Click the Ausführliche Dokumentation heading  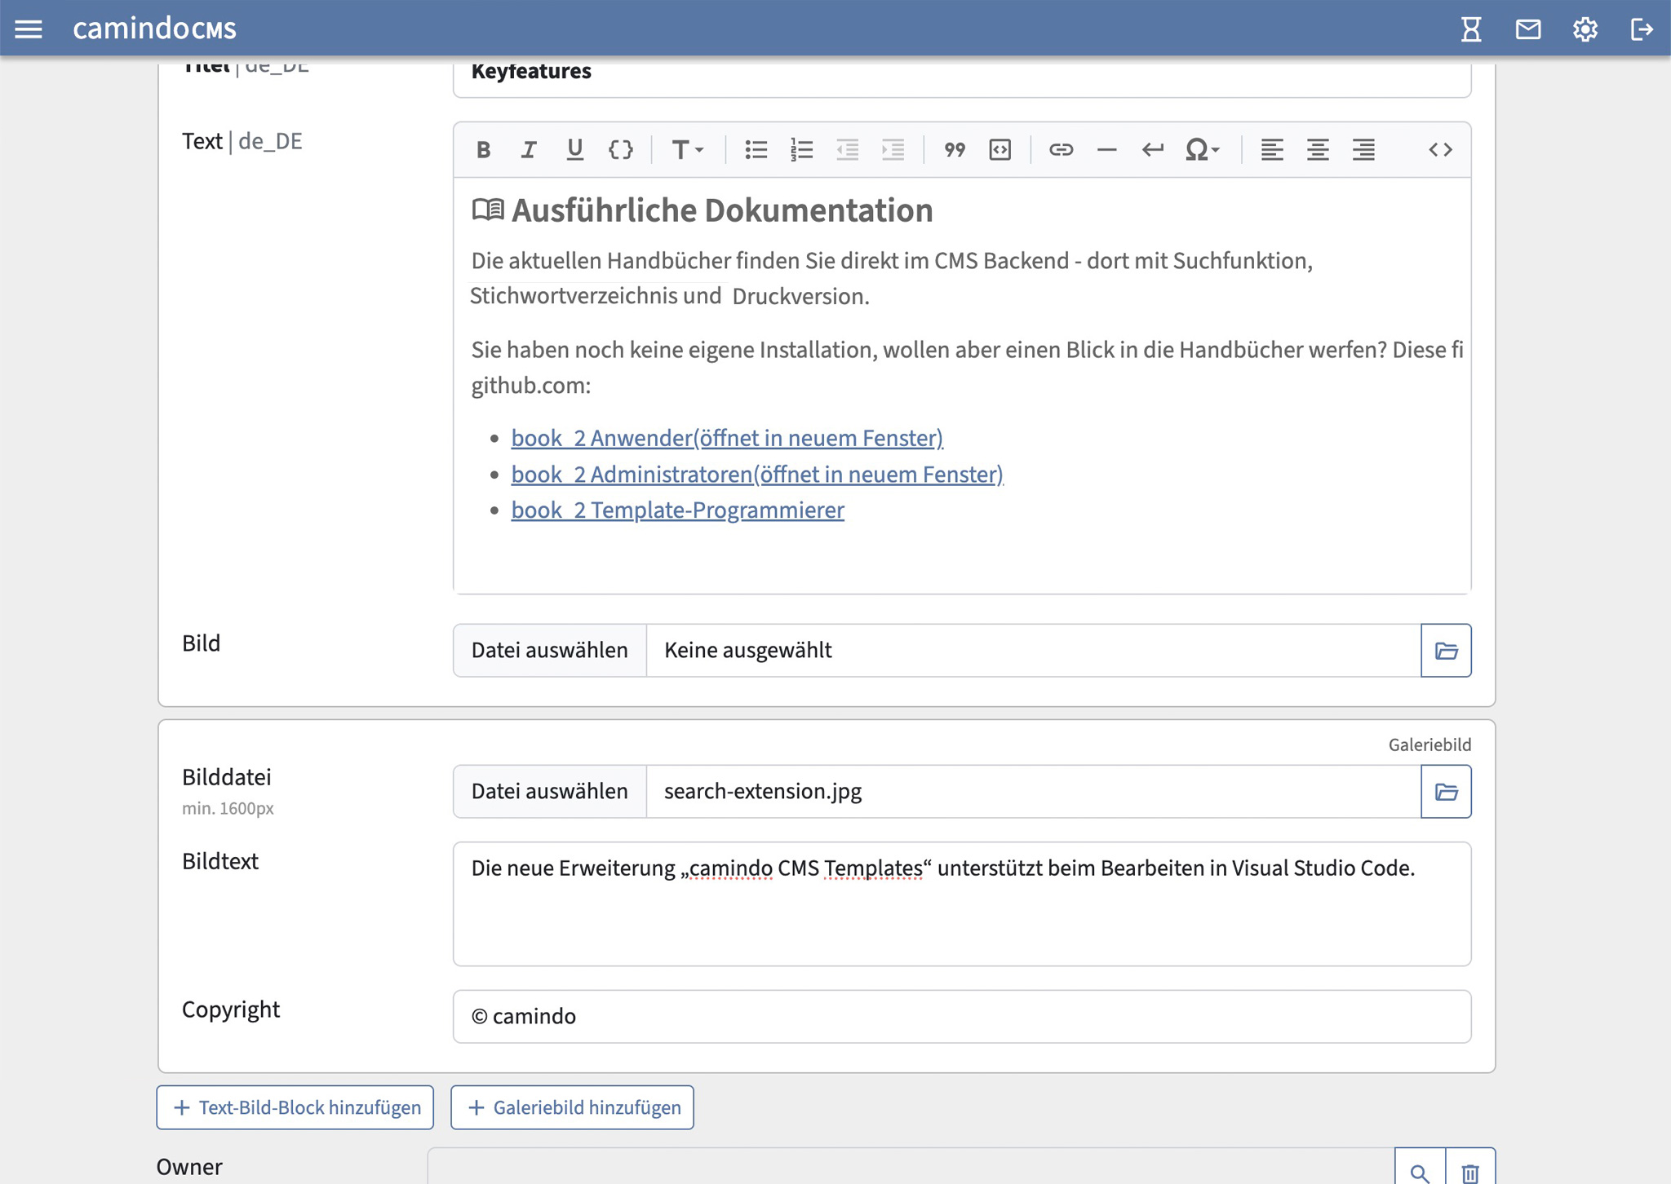[x=722, y=210]
